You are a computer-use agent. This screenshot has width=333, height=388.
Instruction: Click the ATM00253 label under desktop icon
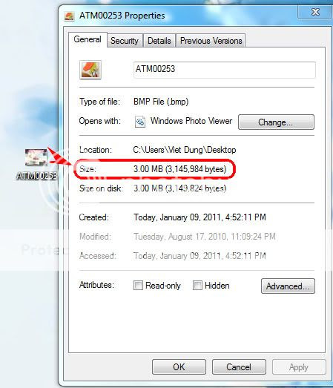[x=36, y=176]
